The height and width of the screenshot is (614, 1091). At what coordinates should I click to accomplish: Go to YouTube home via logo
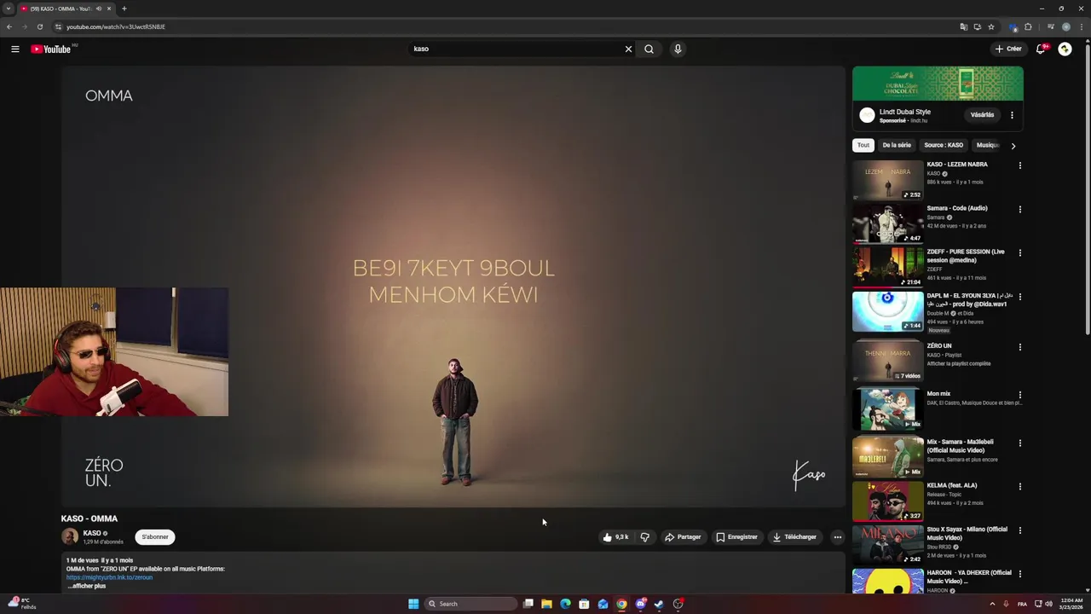pyautogui.click(x=51, y=49)
